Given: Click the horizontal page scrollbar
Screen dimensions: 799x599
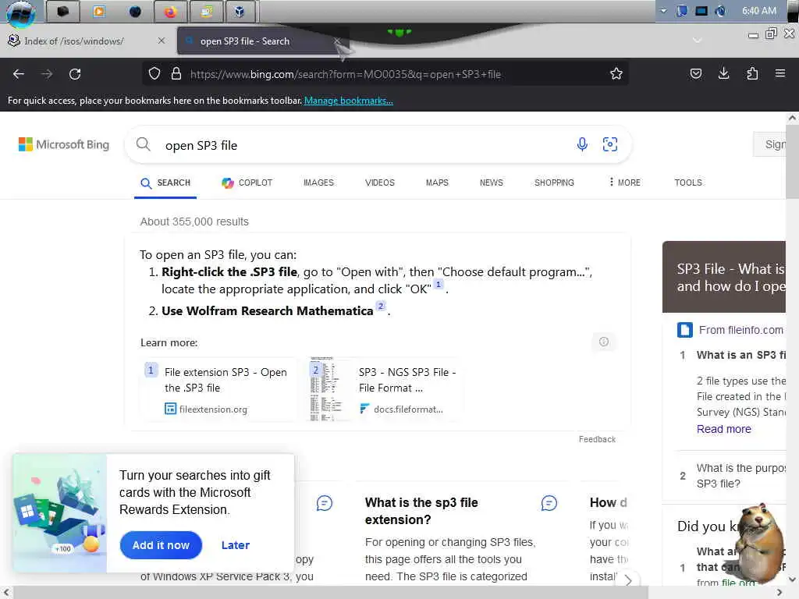Looking at the screenshot, I should tap(331, 593).
